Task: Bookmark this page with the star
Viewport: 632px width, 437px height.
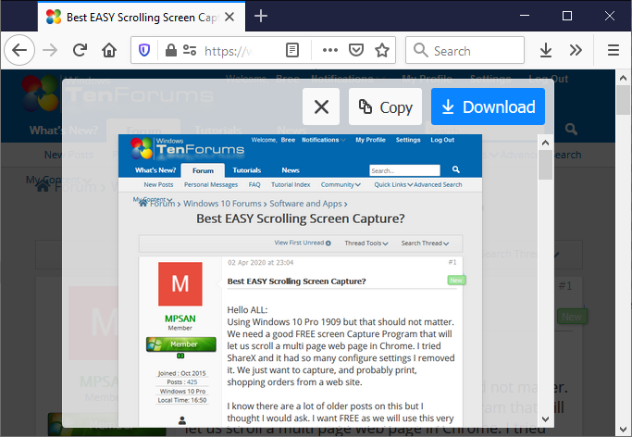Action: 382,50
